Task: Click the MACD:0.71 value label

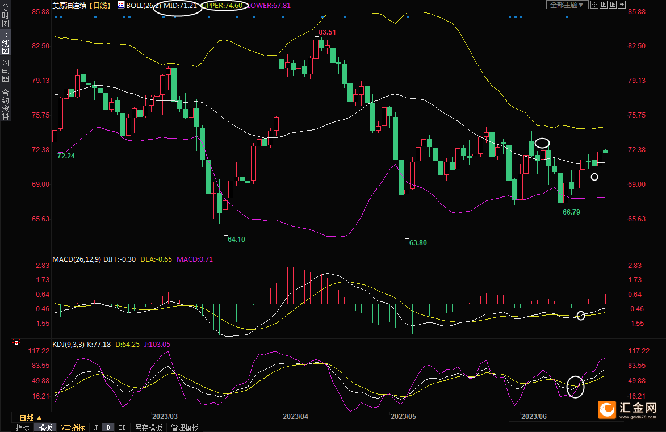Action: 195,259
